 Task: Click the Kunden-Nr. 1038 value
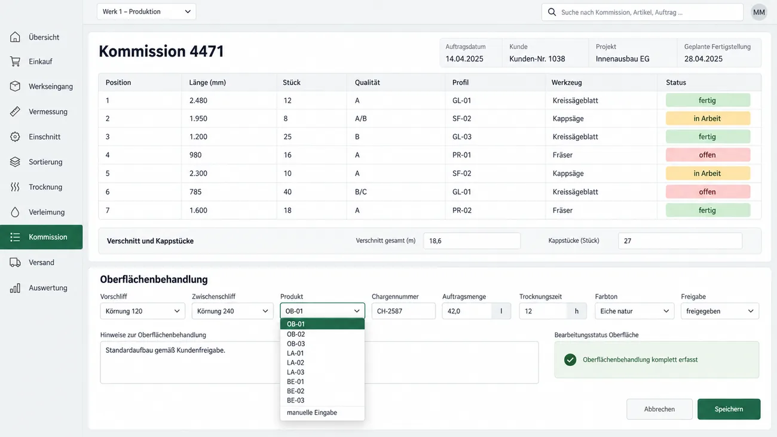tap(537, 59)
